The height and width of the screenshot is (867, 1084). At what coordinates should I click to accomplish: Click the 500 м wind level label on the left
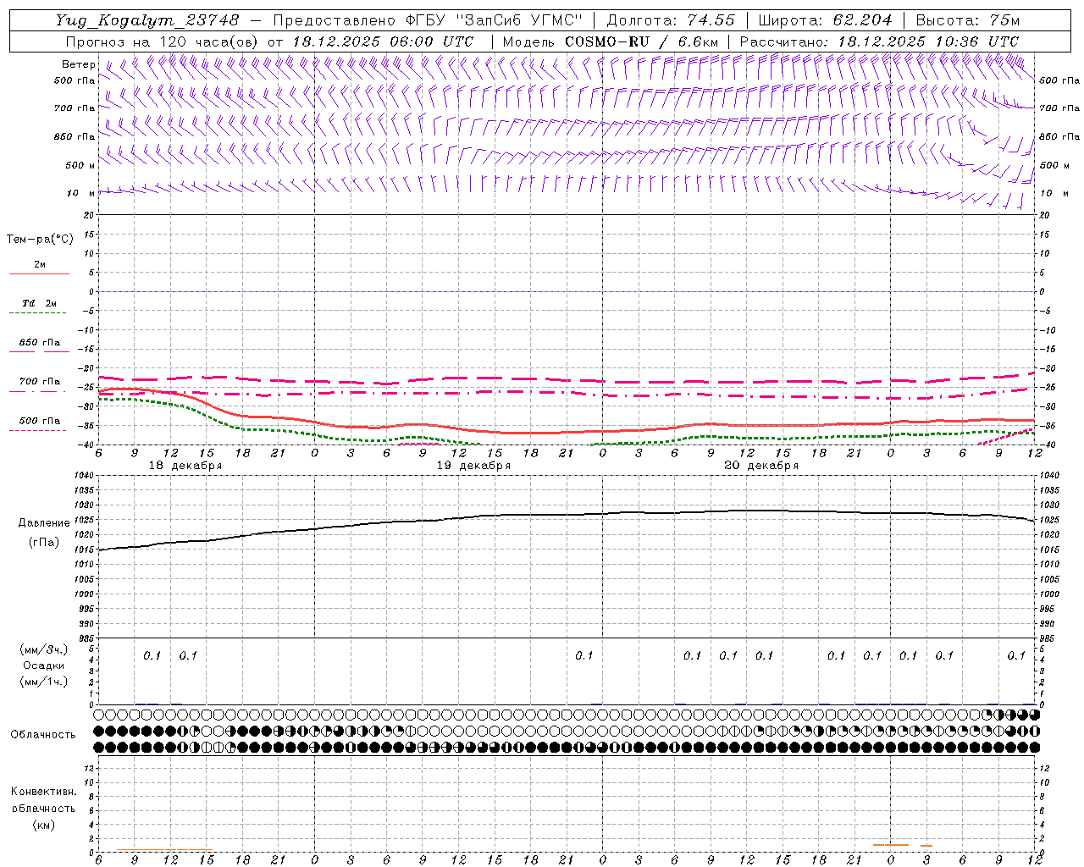80,165
